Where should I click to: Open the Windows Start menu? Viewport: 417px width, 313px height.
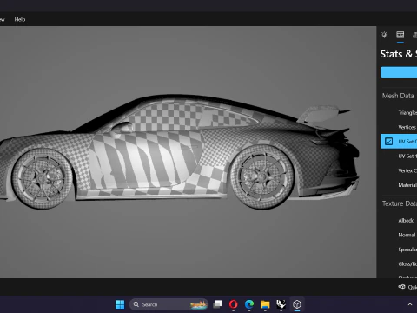tap(120, 304)
